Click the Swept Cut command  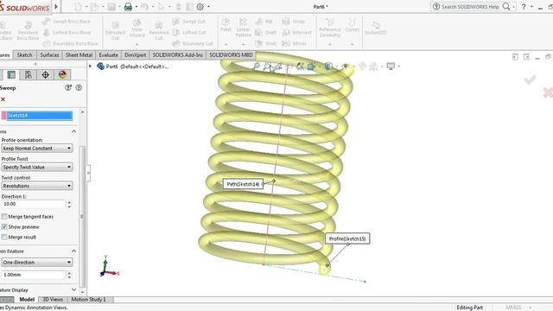pyautogui.click(x=188, y=22)
